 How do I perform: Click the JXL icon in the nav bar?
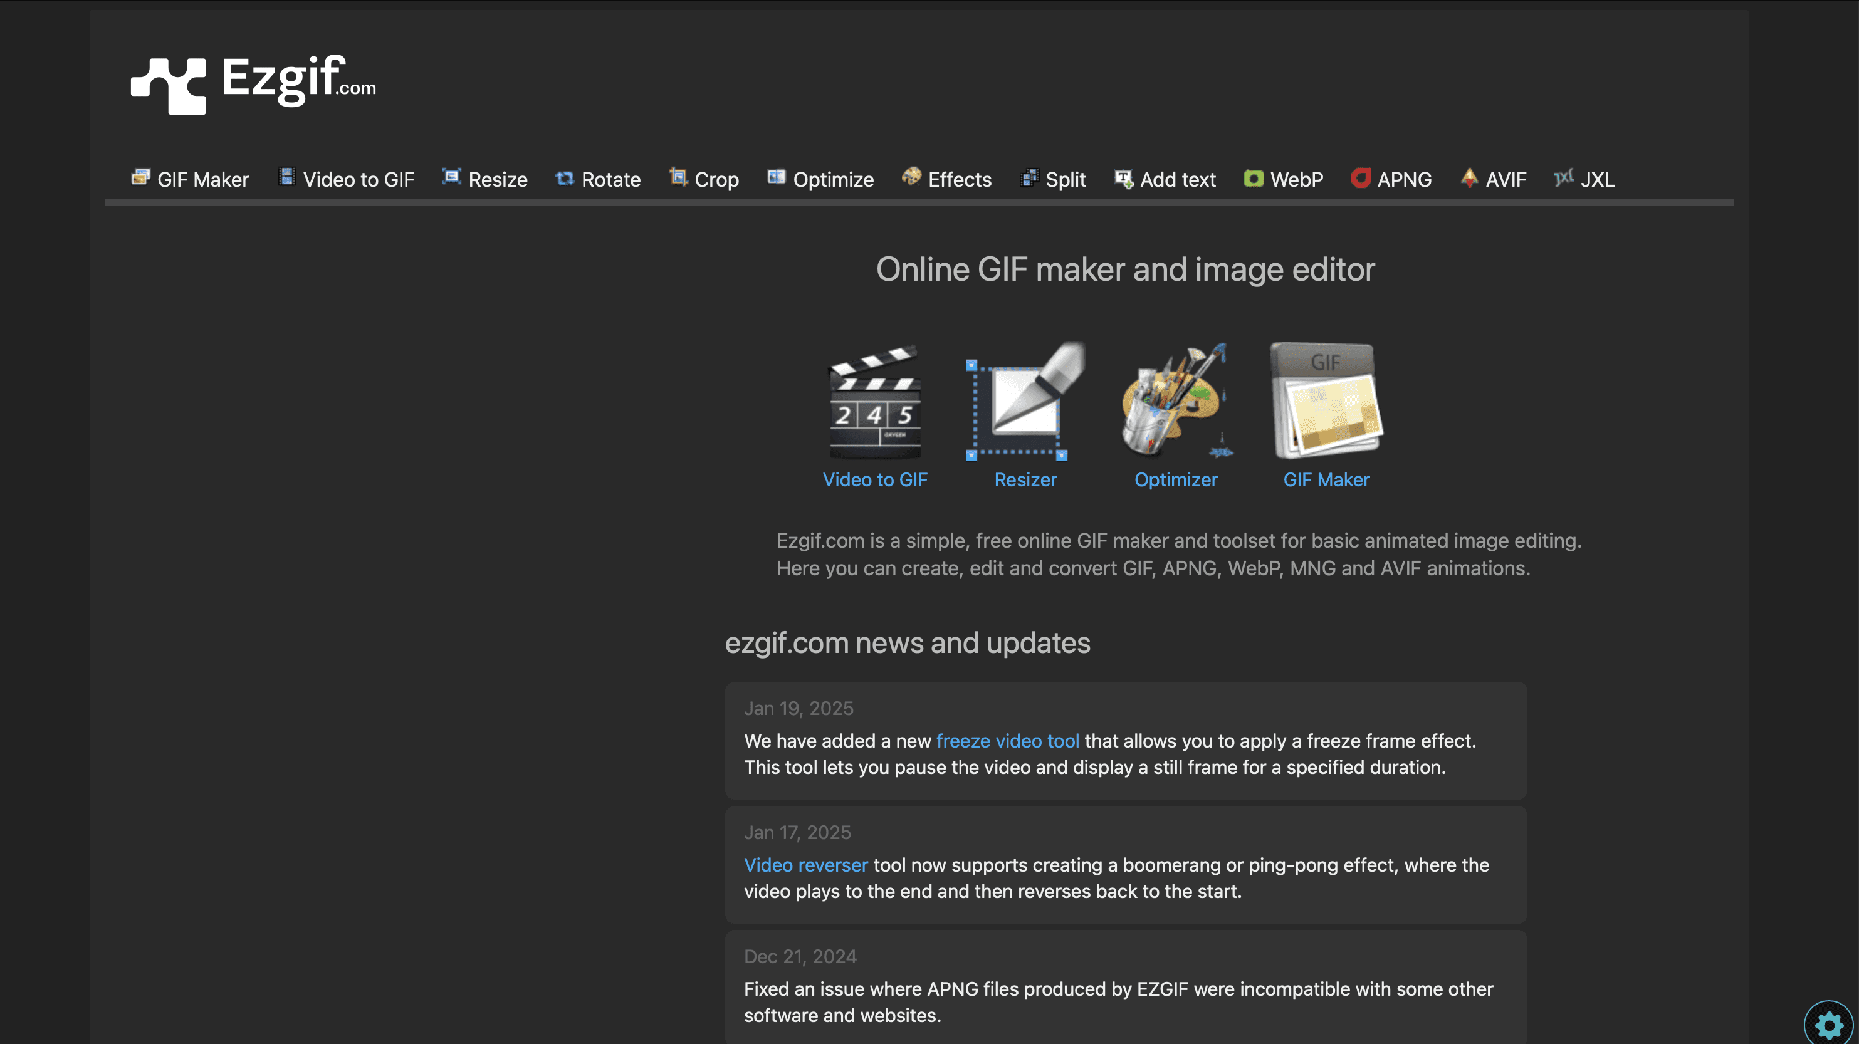pyautogui.click(x=1564, y=177)
